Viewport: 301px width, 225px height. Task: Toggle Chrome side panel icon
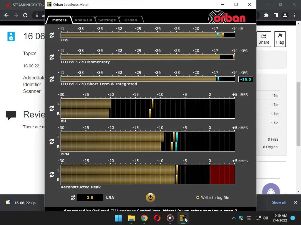pos(276,15)
